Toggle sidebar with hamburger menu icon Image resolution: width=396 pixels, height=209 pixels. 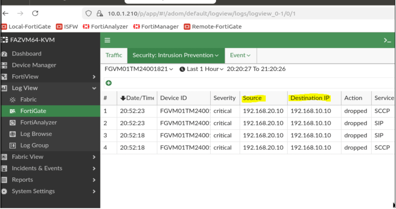pyautogui.click(x=108, y=40)
